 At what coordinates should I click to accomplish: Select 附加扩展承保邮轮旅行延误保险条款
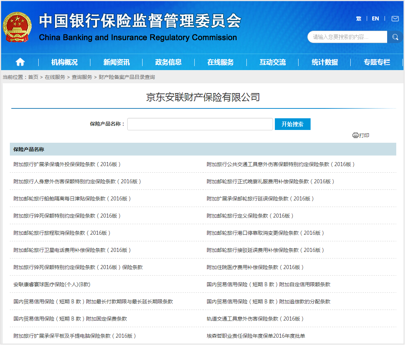[x=260, y=199]
